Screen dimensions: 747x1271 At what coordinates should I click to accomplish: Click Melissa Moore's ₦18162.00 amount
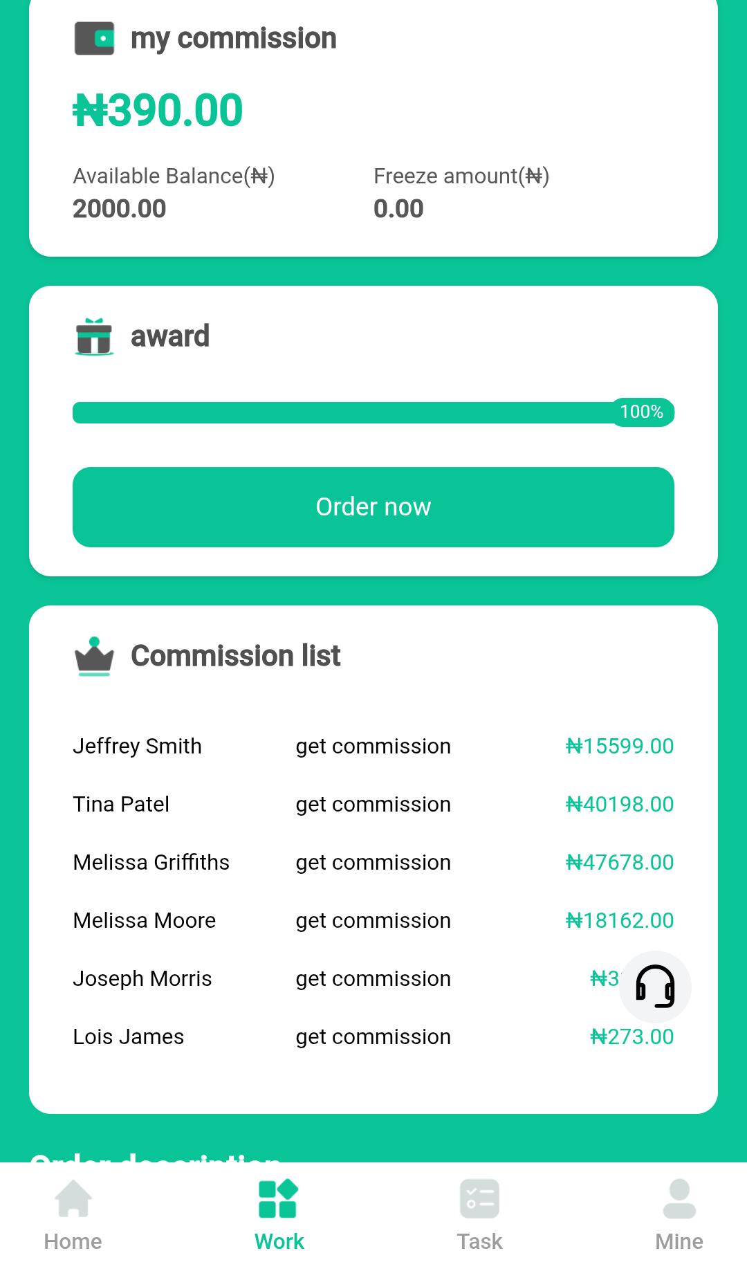point(620,921)
